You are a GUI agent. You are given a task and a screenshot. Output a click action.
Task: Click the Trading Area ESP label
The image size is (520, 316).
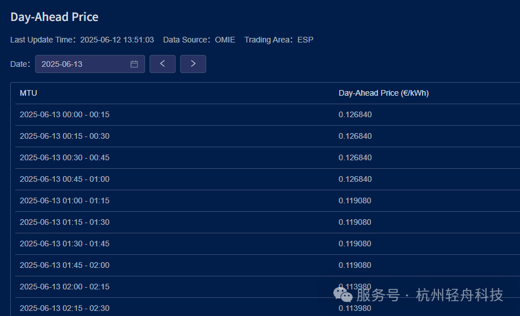point(279,40)
